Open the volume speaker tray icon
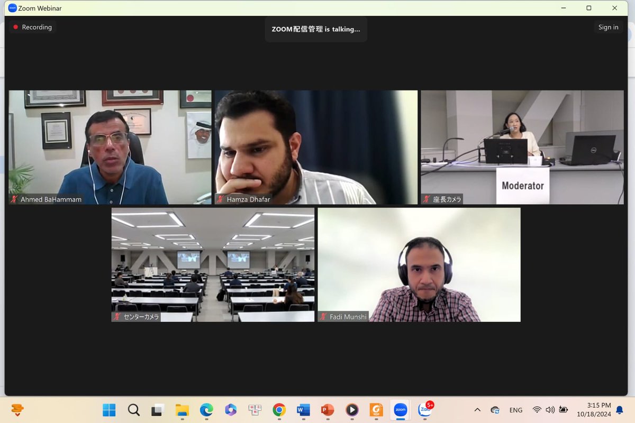The width and height of the screenshot is (635, 423). pos(550,410)
